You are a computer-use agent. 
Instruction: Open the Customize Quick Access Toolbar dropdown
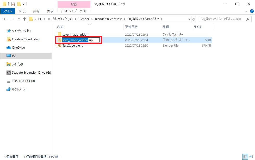[x=24, y=4]
